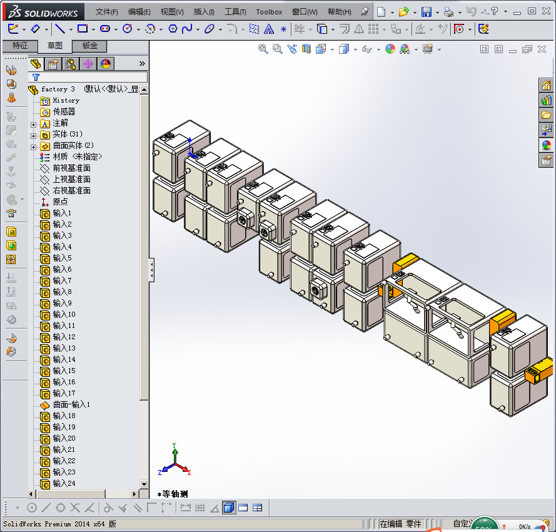
Task: Select the Zoom to Fit tool
Action: [263, 49]
